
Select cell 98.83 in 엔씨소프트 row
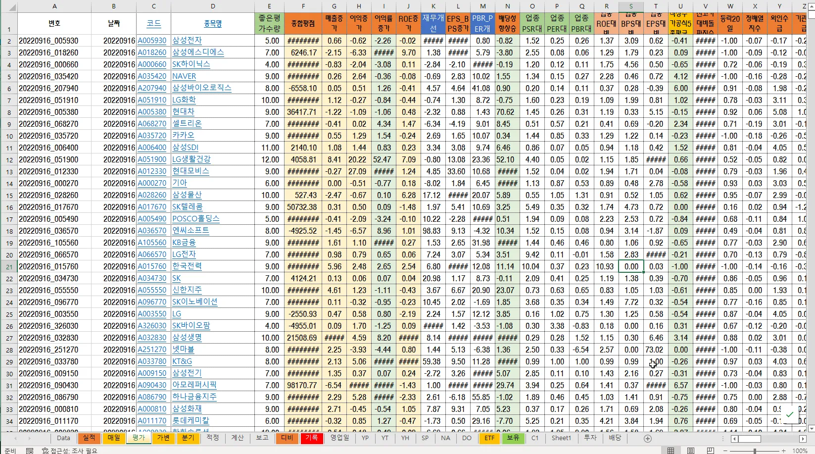(433, 231)
